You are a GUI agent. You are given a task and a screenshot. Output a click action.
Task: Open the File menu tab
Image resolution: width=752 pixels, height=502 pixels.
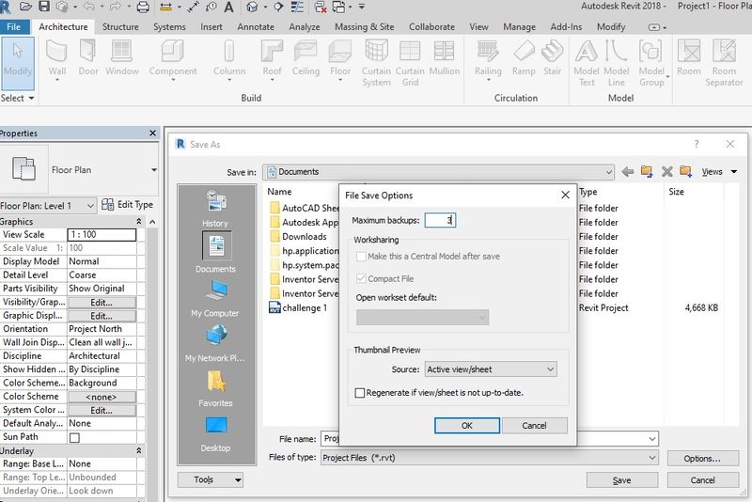[14, 27]
